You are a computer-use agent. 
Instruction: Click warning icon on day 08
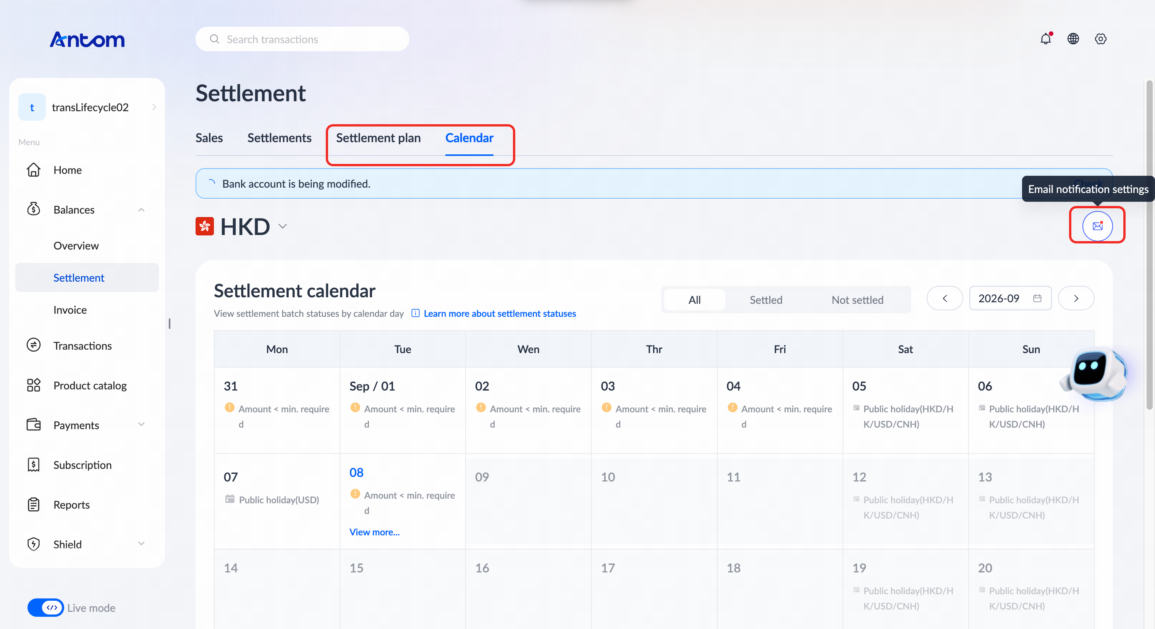[355, 494]
